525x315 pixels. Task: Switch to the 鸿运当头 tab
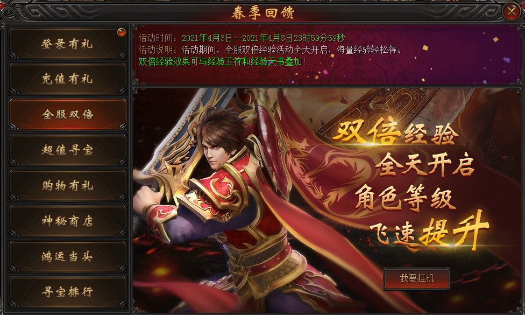click(67, 257)
